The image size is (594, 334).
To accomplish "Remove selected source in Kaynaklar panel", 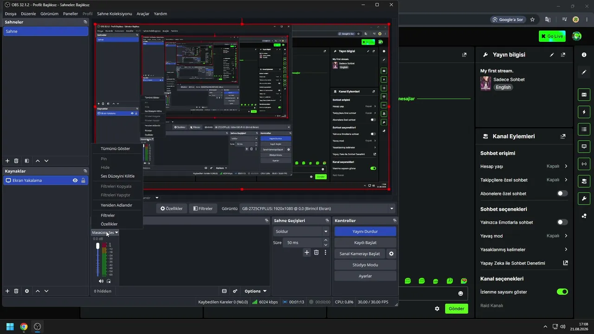I will pyautogui.click(x=16, y=291).
